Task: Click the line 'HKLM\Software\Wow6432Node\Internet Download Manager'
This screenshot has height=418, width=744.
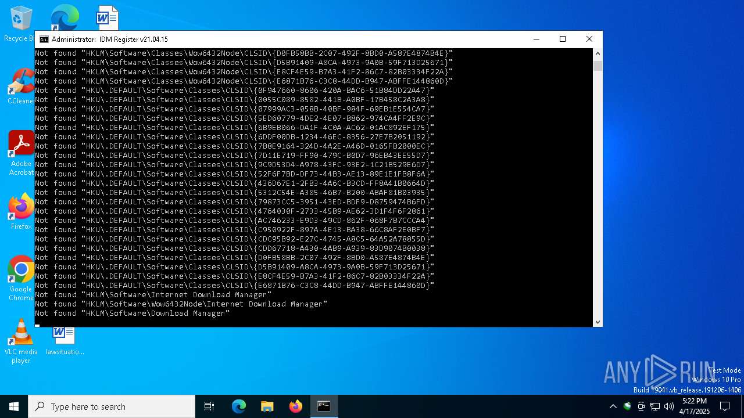Action: (x=181, y=304)
